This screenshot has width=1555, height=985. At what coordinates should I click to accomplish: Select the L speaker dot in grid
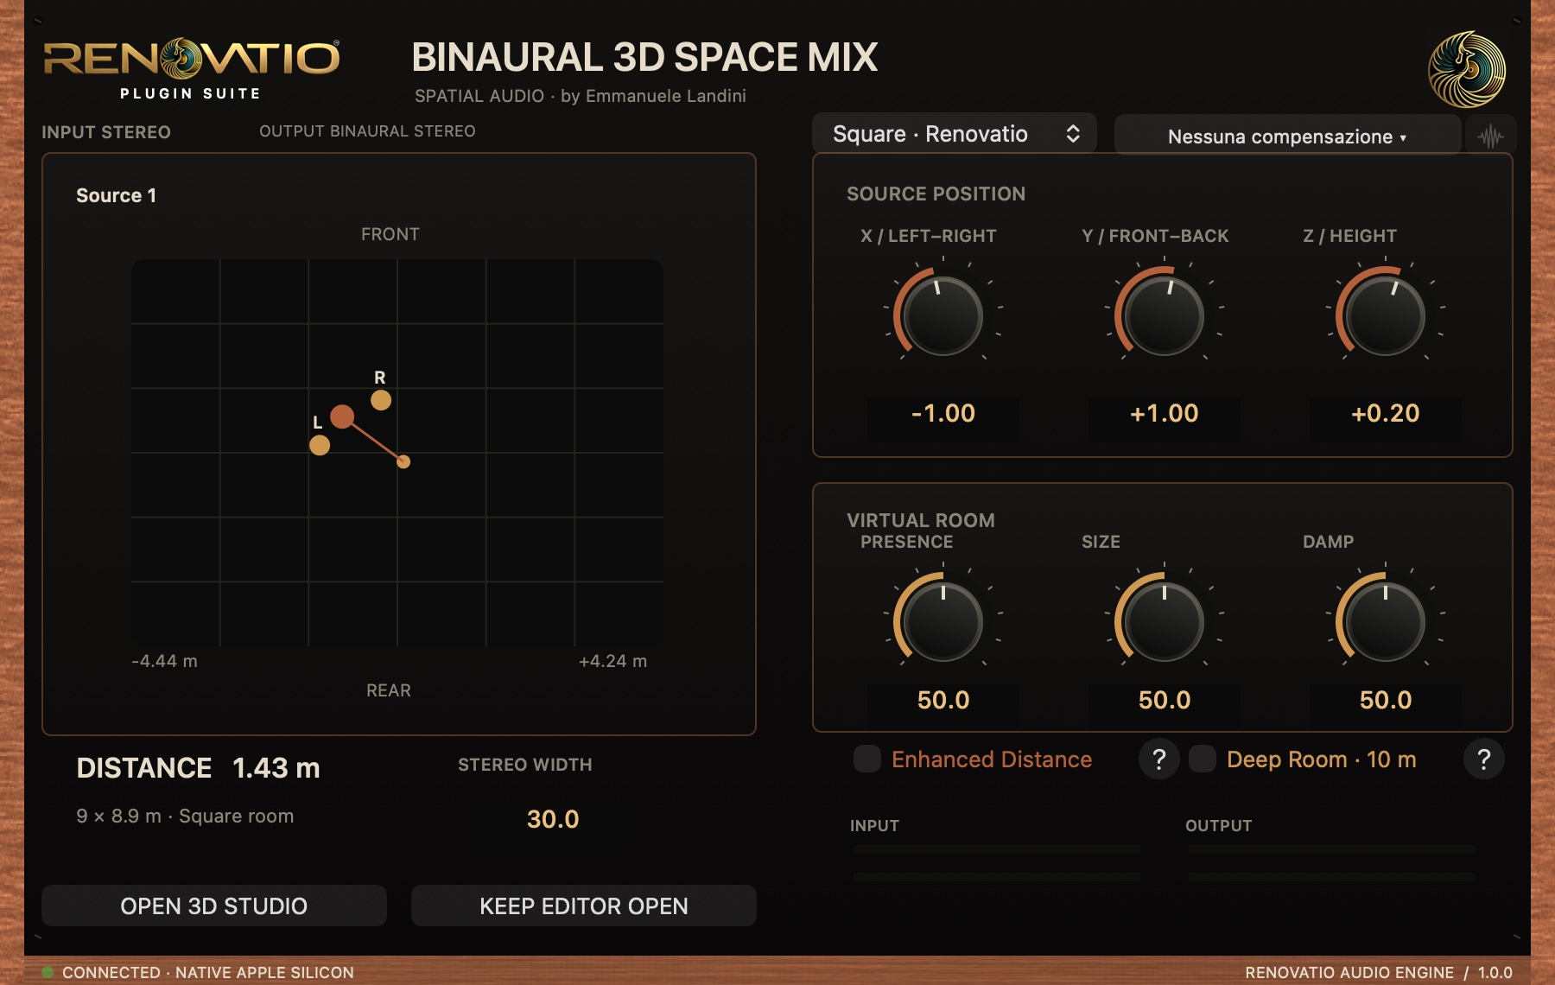coord(320,445)
